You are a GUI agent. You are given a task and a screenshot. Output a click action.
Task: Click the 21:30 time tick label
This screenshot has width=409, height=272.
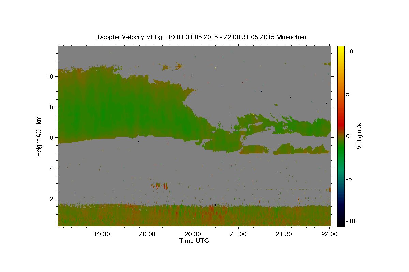coord(284,234)
